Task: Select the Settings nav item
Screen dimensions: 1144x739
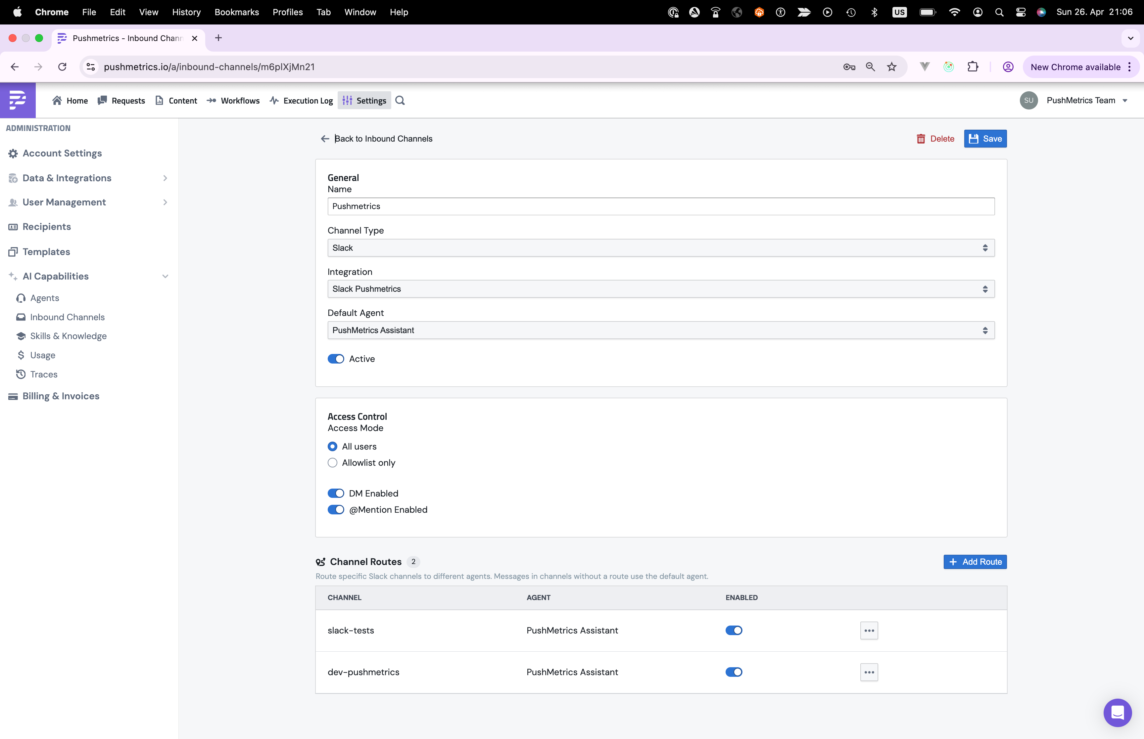Action: click(x=364, y=100)
